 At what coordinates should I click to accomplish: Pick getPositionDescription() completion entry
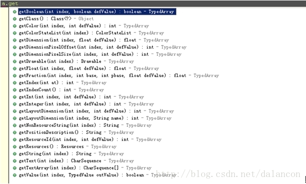tap(76, 132)
